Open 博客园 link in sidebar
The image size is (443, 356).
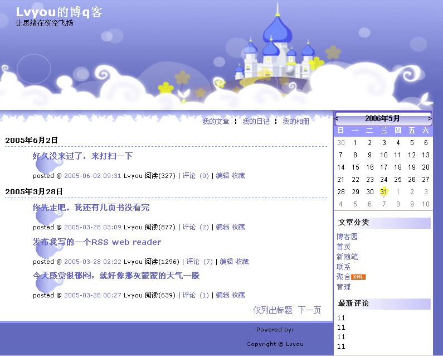click(x=347, y=237)
